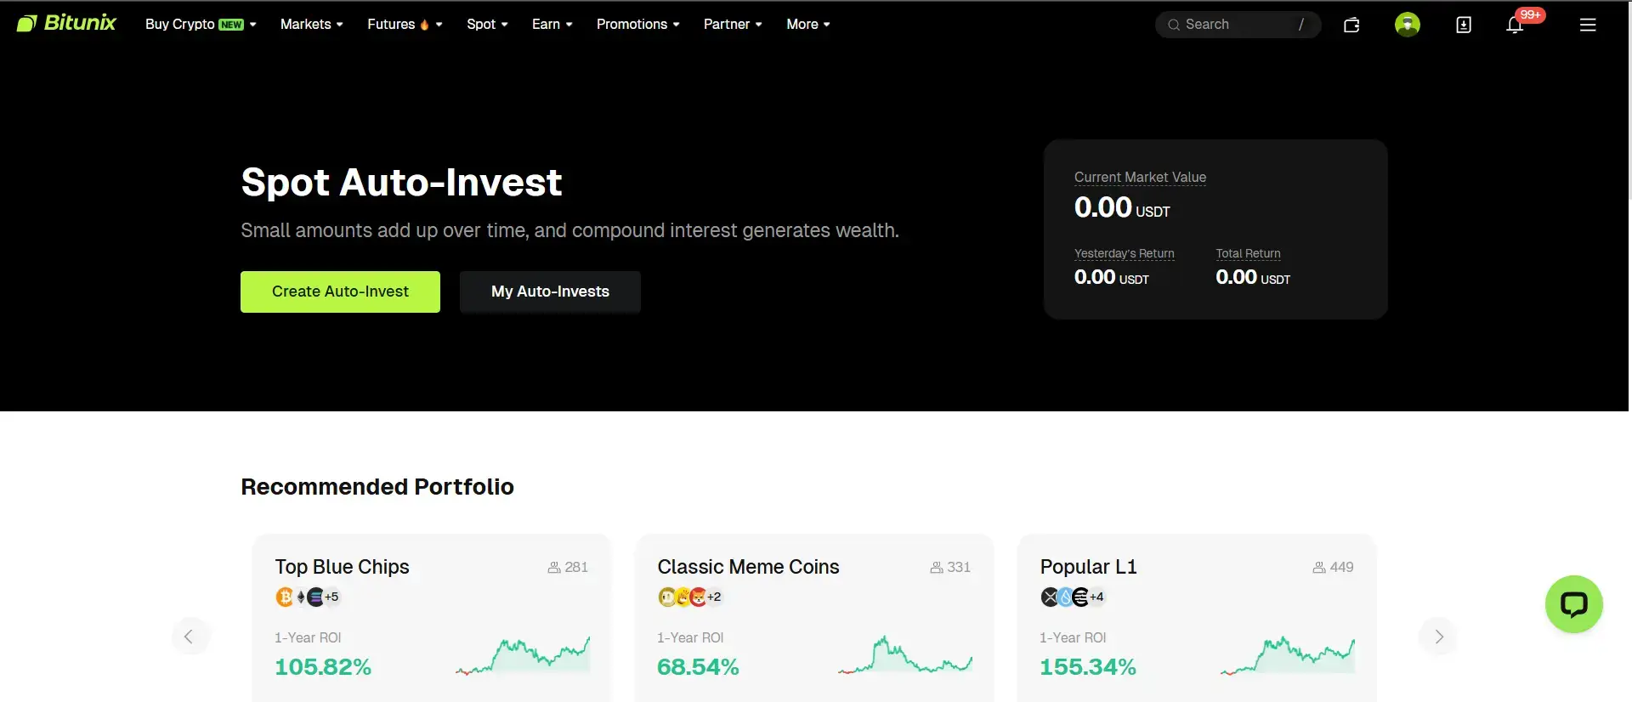
Task: Expand the Buy Crypto dropdown
Action: (x=201, y=25)
